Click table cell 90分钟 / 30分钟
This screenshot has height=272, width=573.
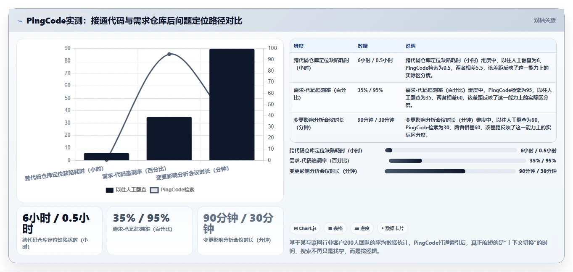point(376,120)
